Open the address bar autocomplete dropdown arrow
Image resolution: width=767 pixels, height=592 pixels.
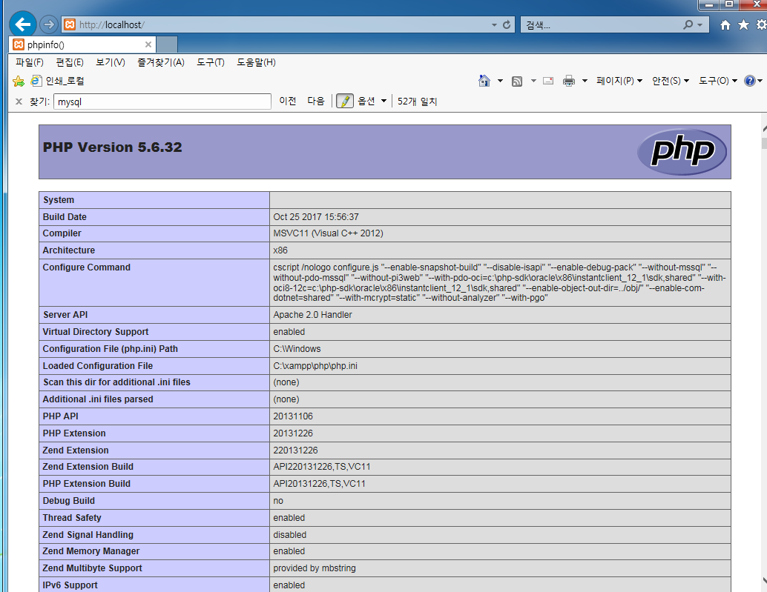click(x=494, y=25)
